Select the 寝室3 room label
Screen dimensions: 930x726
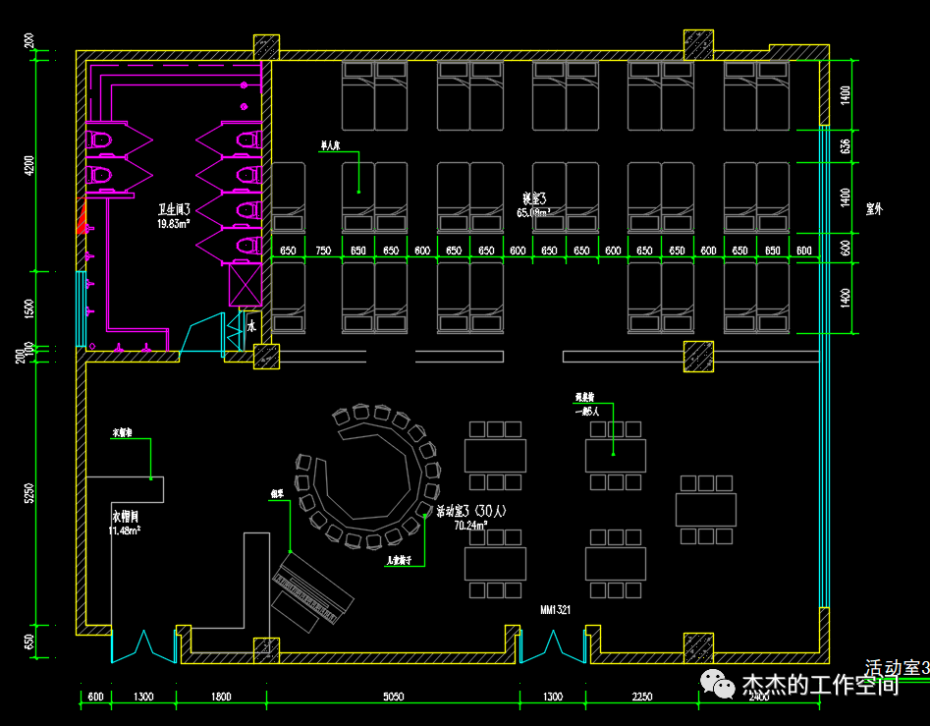click(534, 198)
